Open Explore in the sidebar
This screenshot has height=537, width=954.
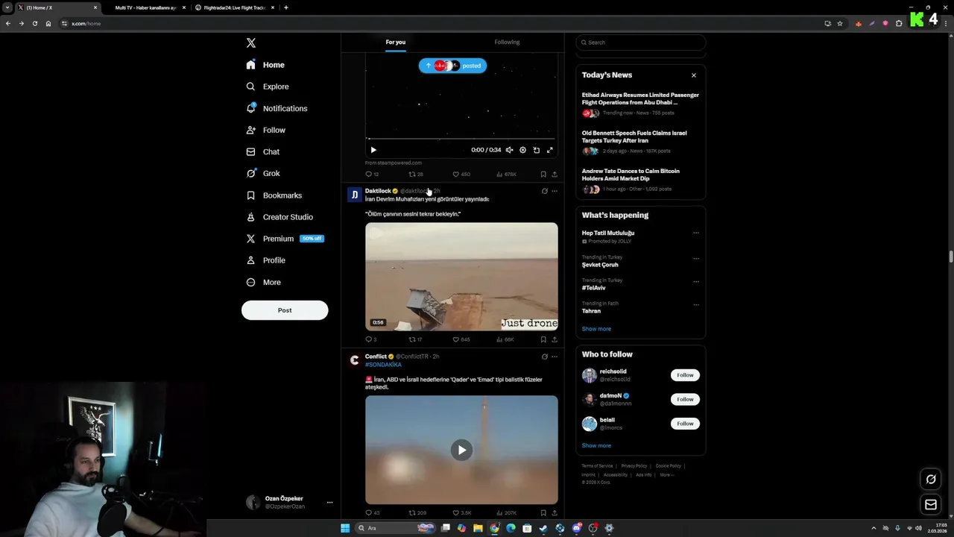pos(268,87)
